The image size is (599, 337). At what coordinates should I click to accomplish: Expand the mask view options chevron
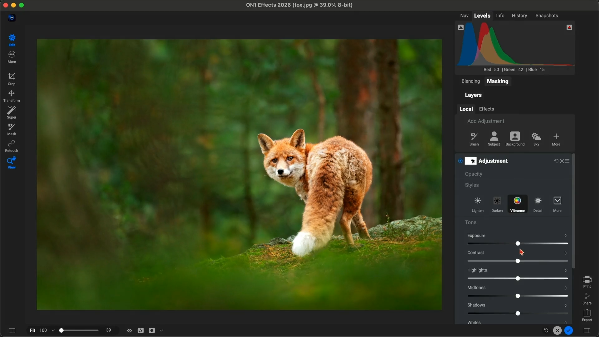click(161, 330)
